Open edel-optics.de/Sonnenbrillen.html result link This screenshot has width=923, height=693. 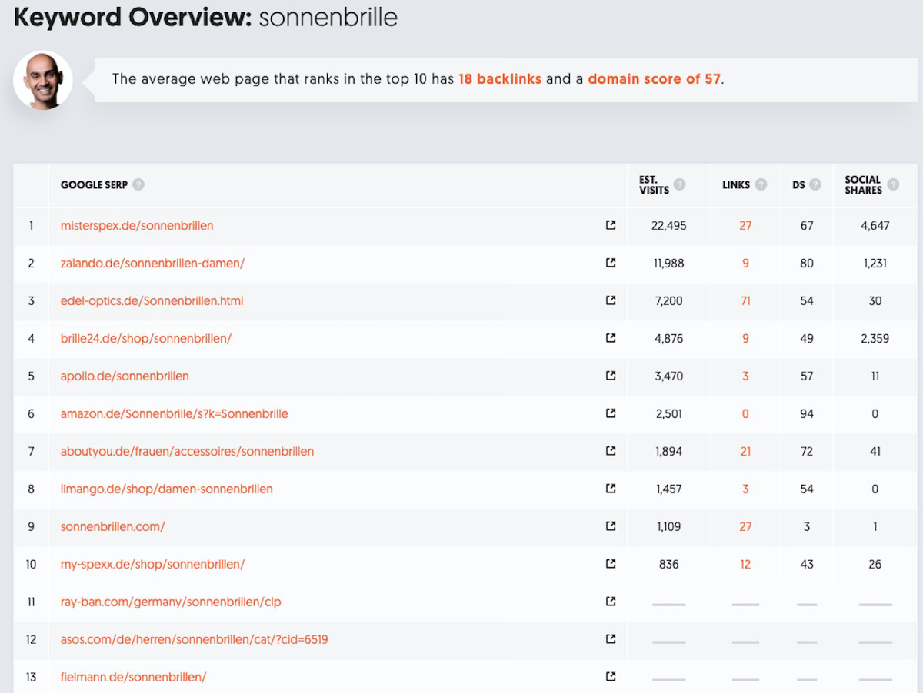[152, 301]
